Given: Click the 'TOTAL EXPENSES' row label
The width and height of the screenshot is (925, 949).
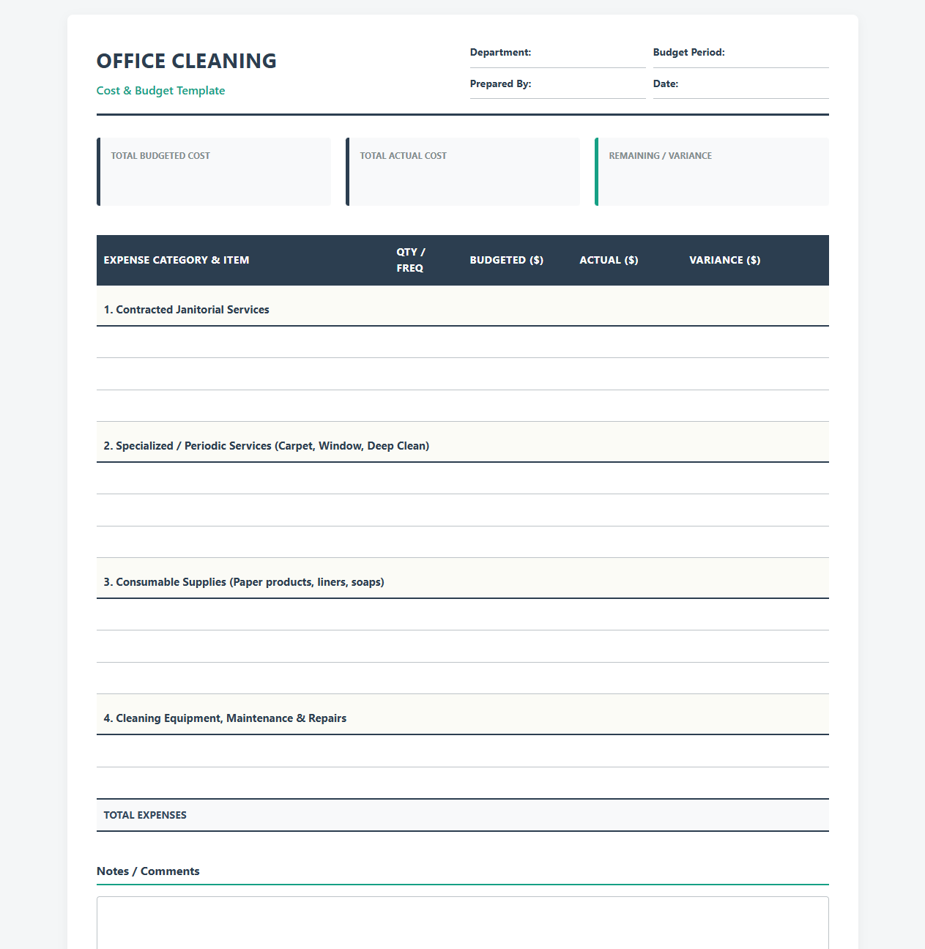Looking at the screenshot, I should tap(145, 815).
